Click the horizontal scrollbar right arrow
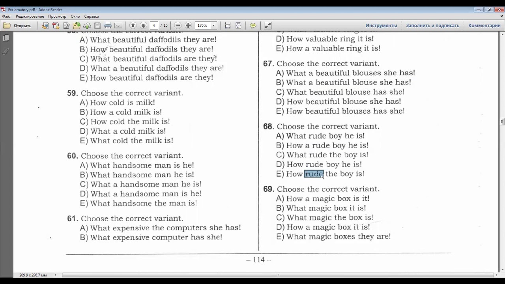505x284 pixels. (x=496, y=275)
